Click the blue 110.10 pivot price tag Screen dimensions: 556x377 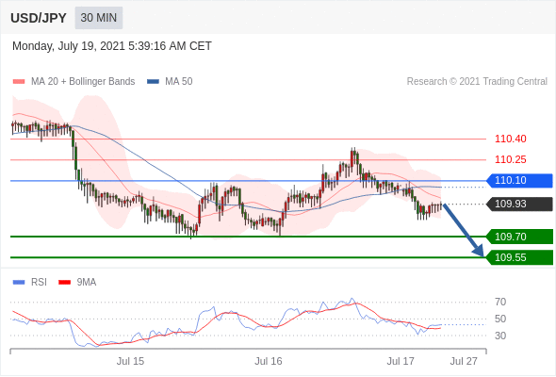tap(519, 181)
